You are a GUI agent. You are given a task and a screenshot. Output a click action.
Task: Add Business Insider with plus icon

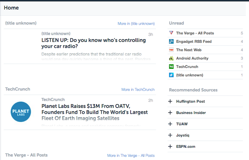coord(170,113)
